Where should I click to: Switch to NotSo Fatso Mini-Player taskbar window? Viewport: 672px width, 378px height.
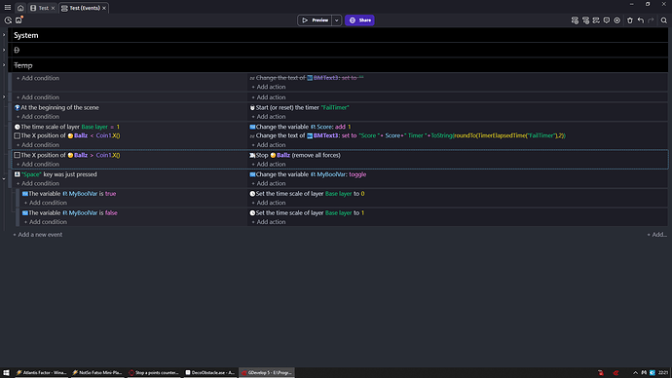click(x=96, y=373)
